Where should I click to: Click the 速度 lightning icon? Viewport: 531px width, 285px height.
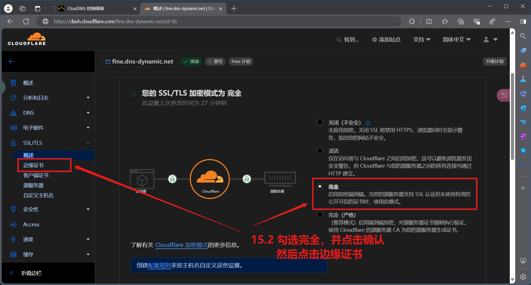point(13,240)
